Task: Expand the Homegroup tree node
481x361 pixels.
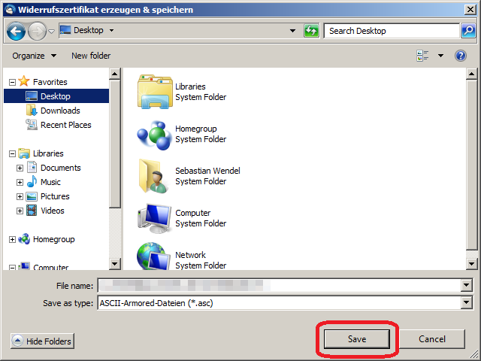Action: tap(12, 239)
